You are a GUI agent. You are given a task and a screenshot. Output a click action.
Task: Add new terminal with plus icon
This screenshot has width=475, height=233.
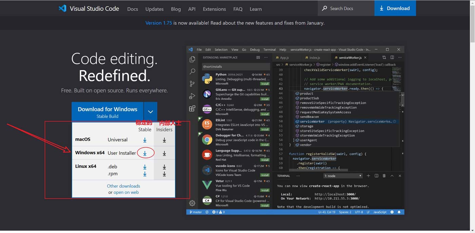point(368,176)
